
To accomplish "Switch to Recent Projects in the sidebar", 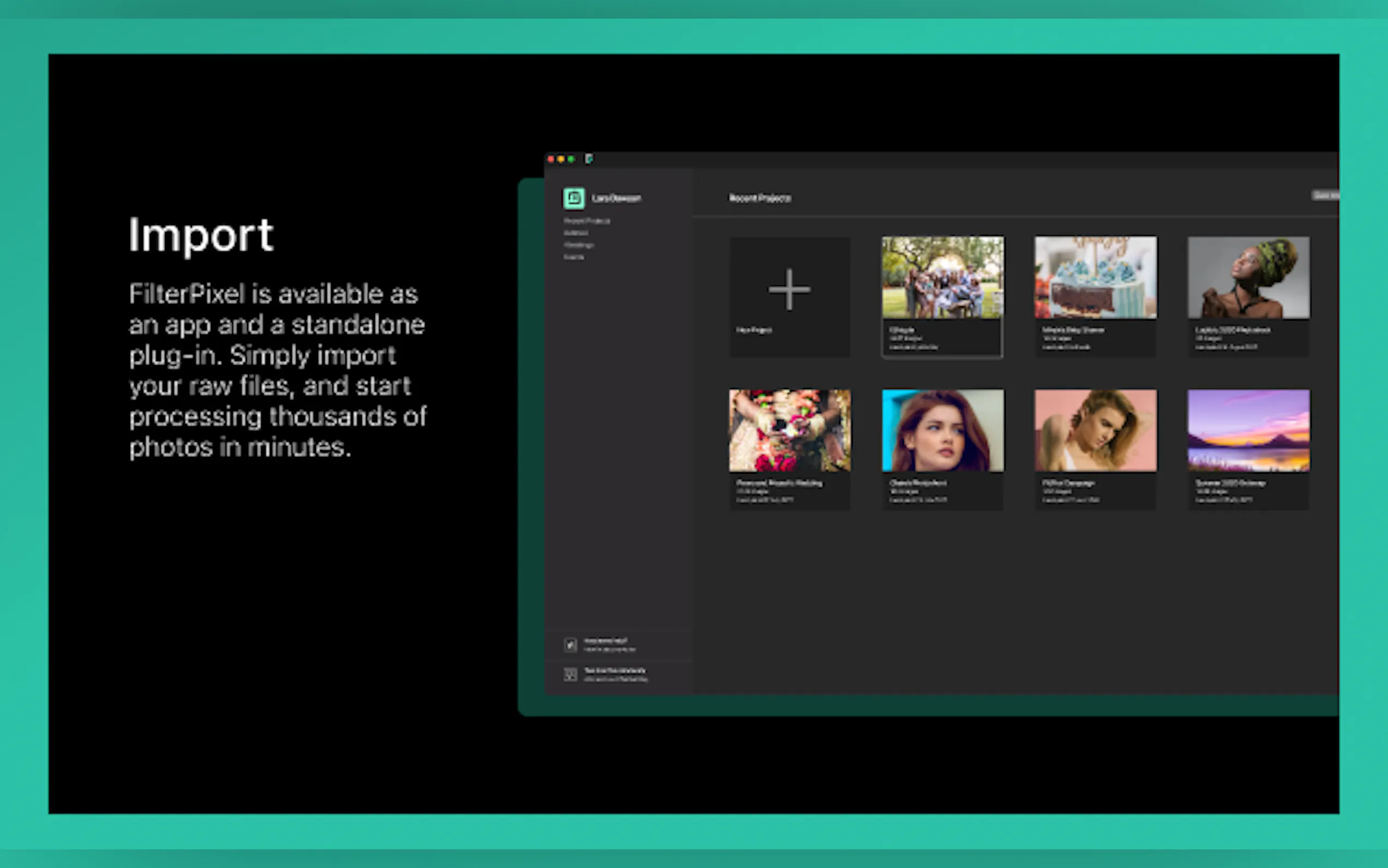I will pos(587,220).
